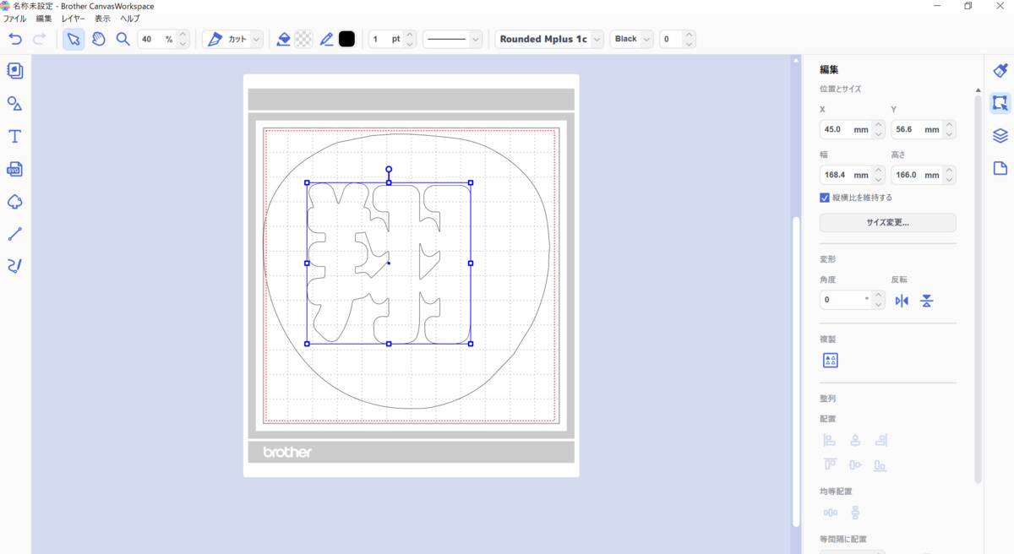Viewport: 1014px width, 554px height.
Task: Open the Projects icon in left sidebar
Action: tap(14, 71)
